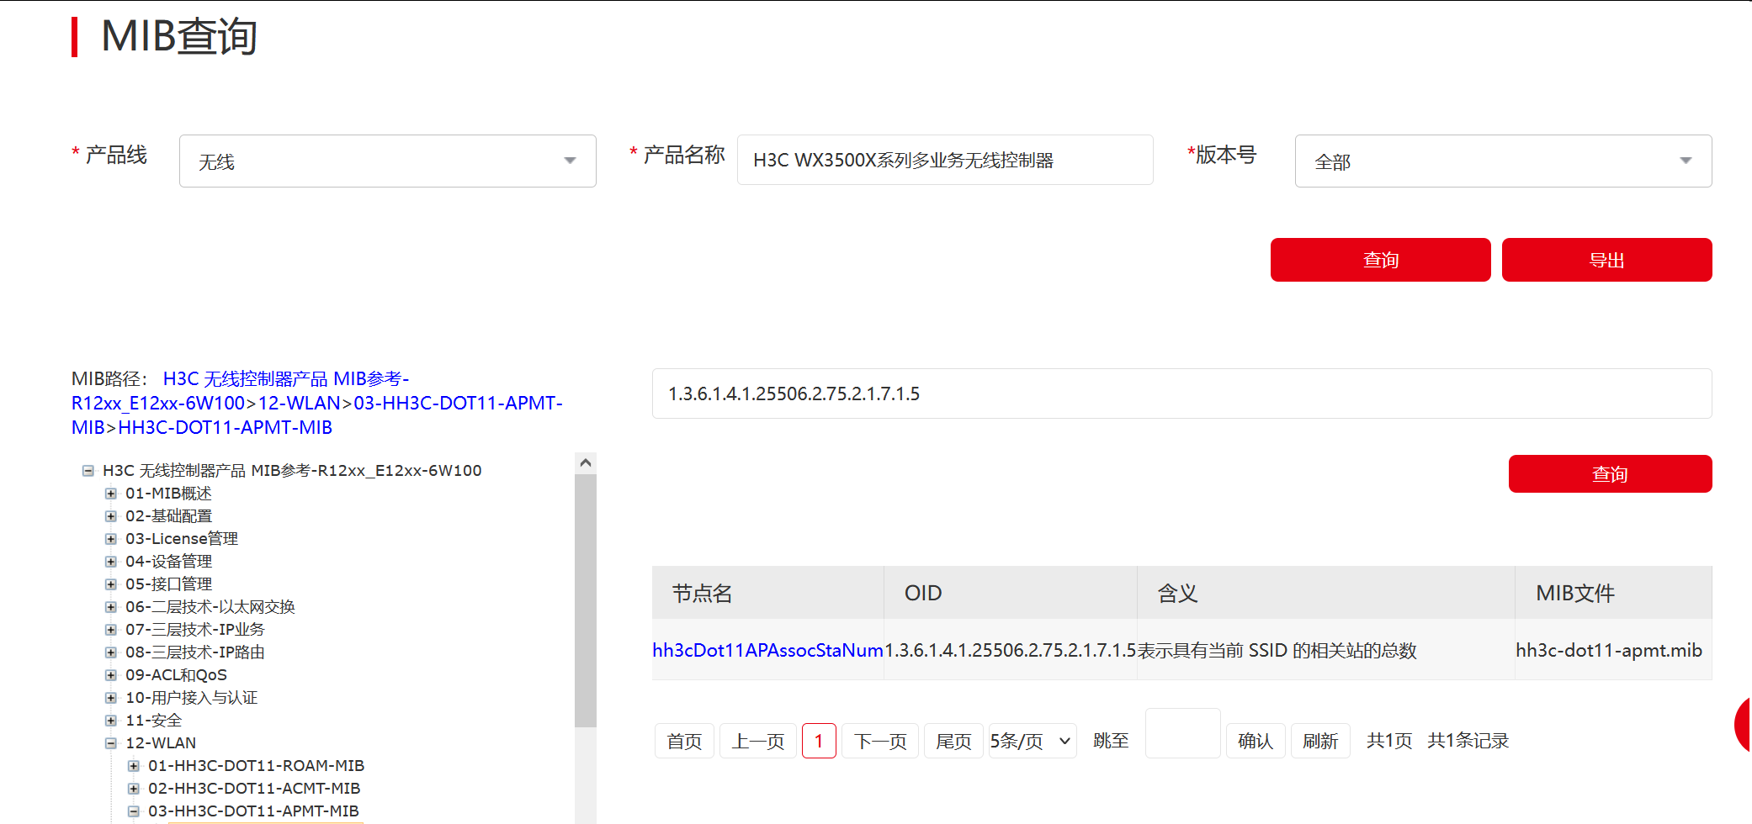The height and width of the screenshot is (824, 1752).
Task: Click the 含义 column header
Action: (x=1326, y=593)
